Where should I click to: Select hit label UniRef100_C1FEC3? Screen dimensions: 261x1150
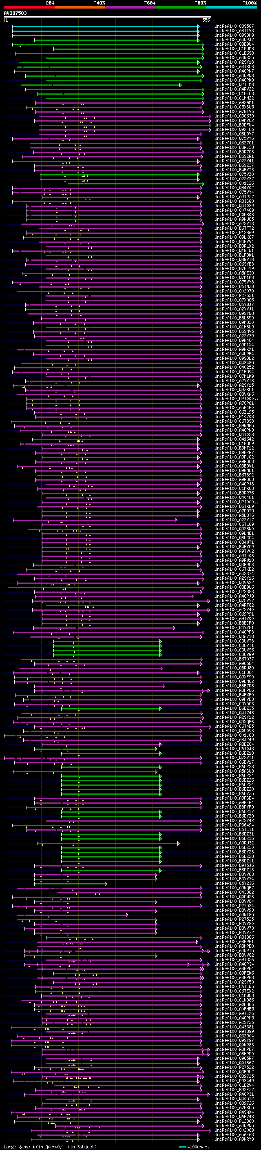pyautogui.click(x=234, y=94)
